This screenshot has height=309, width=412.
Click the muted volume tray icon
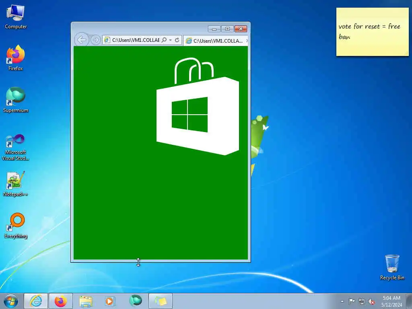371,302
